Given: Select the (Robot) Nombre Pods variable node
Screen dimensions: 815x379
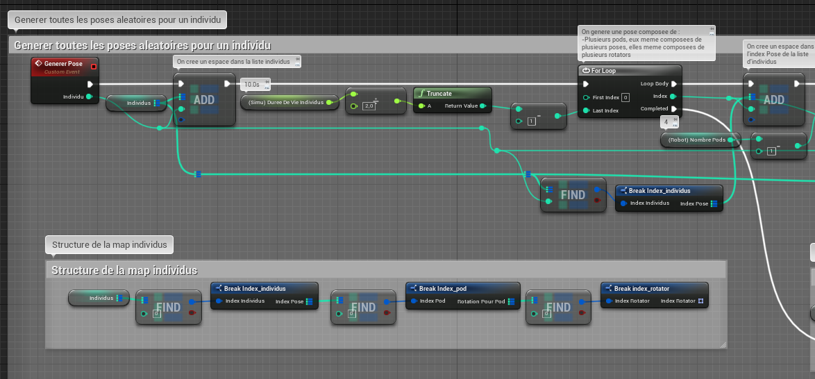Looking at the screenshot, I should coord(698,140).
